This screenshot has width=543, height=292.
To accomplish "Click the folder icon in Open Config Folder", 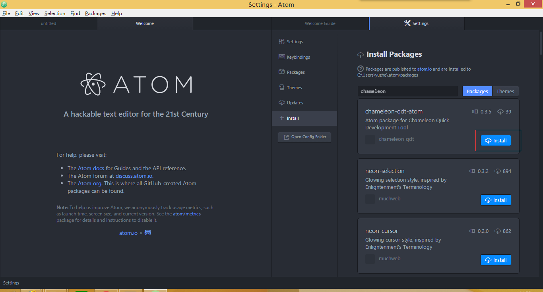I will (x=286, y=137).
